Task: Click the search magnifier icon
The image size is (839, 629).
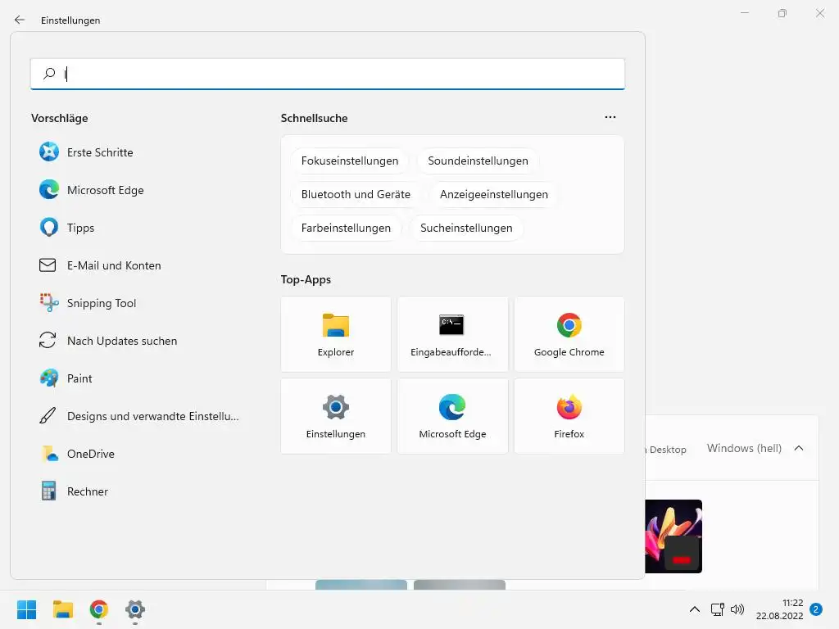Action: point(49,73)
